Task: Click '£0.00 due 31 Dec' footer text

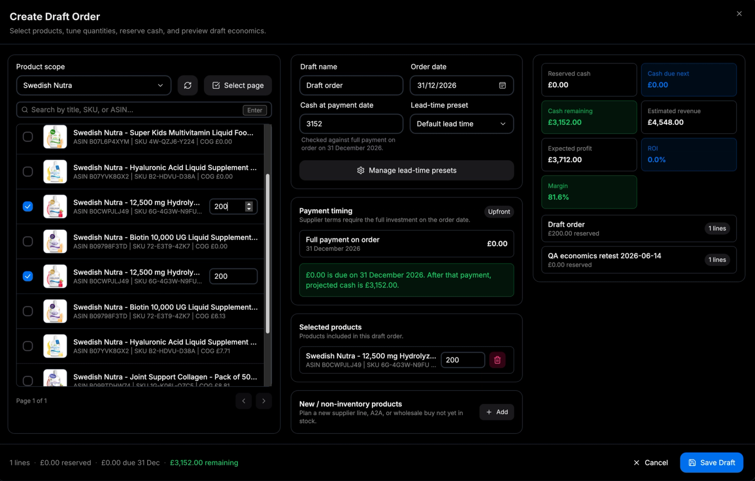Action: click(x=131, y=463)
